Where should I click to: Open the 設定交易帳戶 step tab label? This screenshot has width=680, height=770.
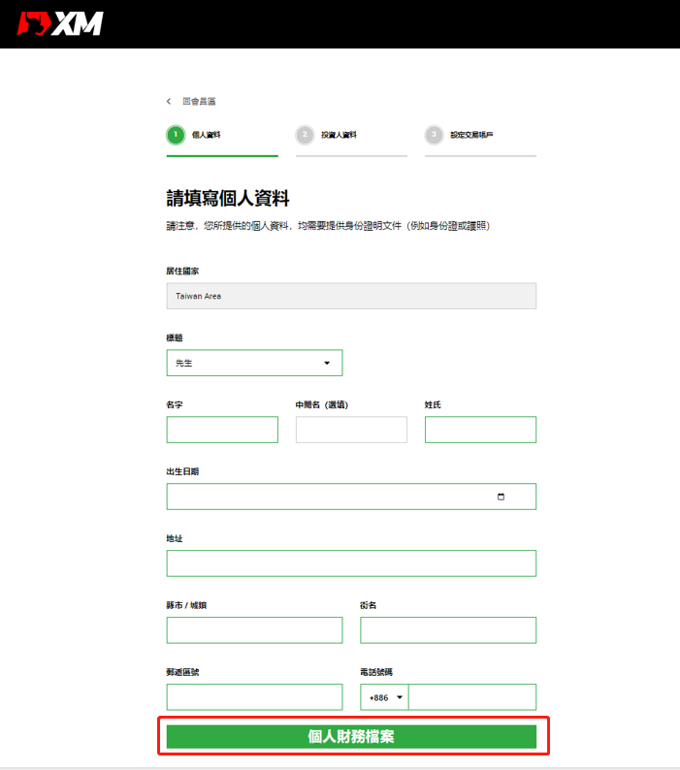(471, 135)
